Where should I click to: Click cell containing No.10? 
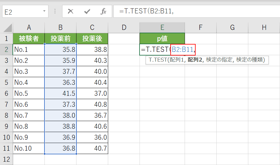tap(29, 148)
